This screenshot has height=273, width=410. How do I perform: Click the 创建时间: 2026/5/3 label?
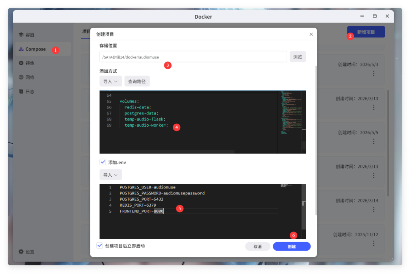(x=358, y=64)
